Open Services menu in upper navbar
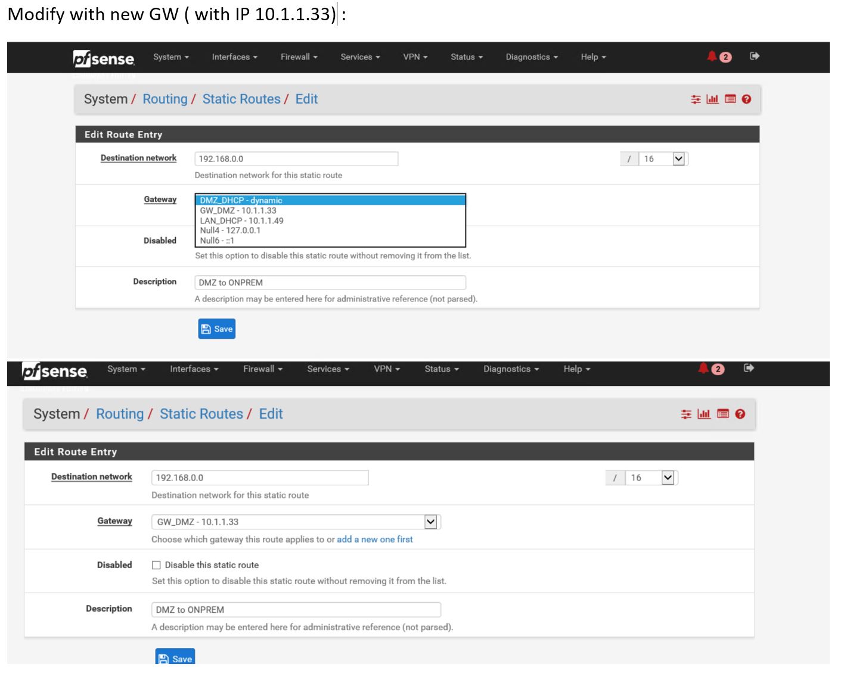Viewport: 850px width, 692px height. pos(361,57)
